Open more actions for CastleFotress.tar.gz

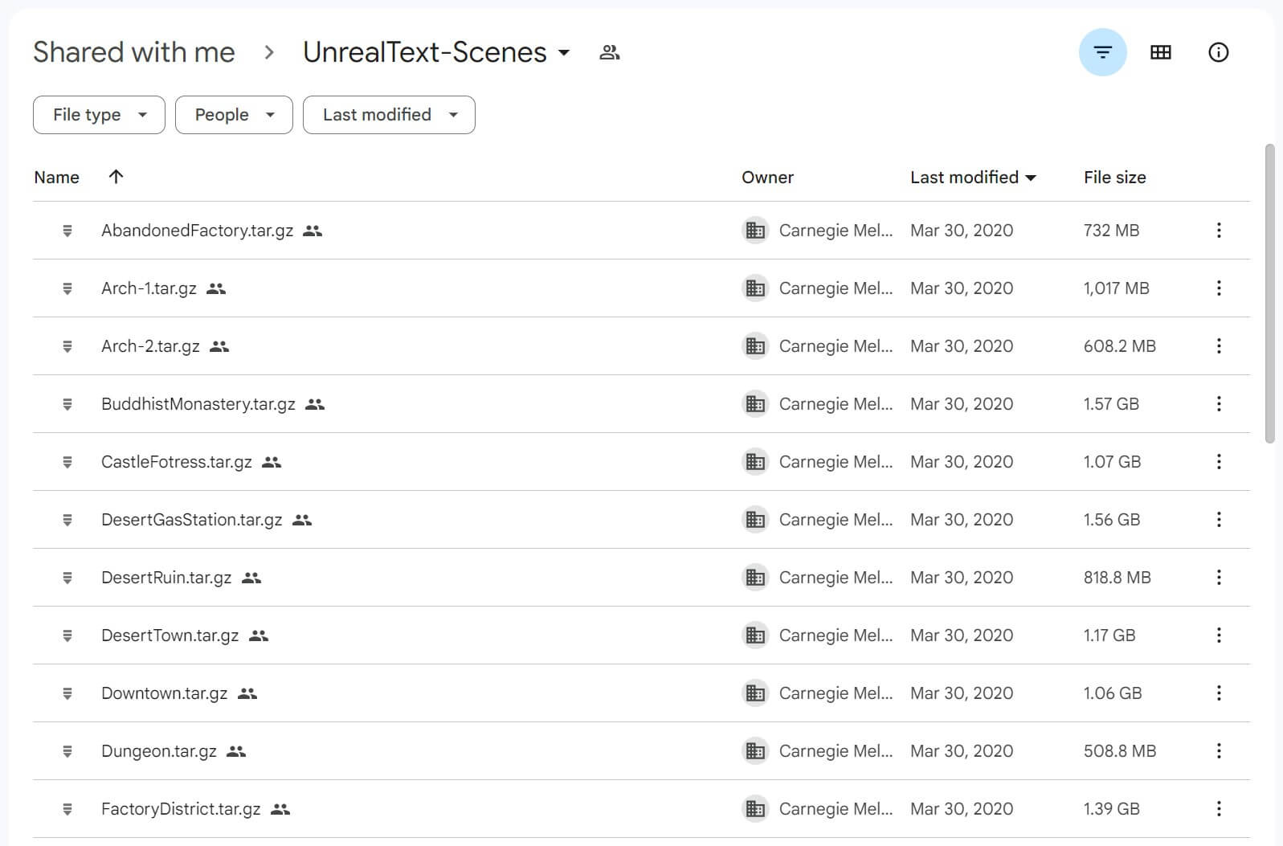(x=1219, y=462)
